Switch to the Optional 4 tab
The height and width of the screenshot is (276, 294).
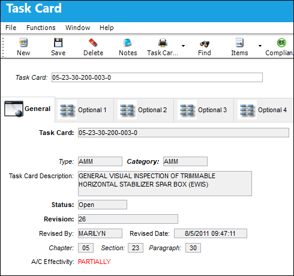tap(263, 110)
